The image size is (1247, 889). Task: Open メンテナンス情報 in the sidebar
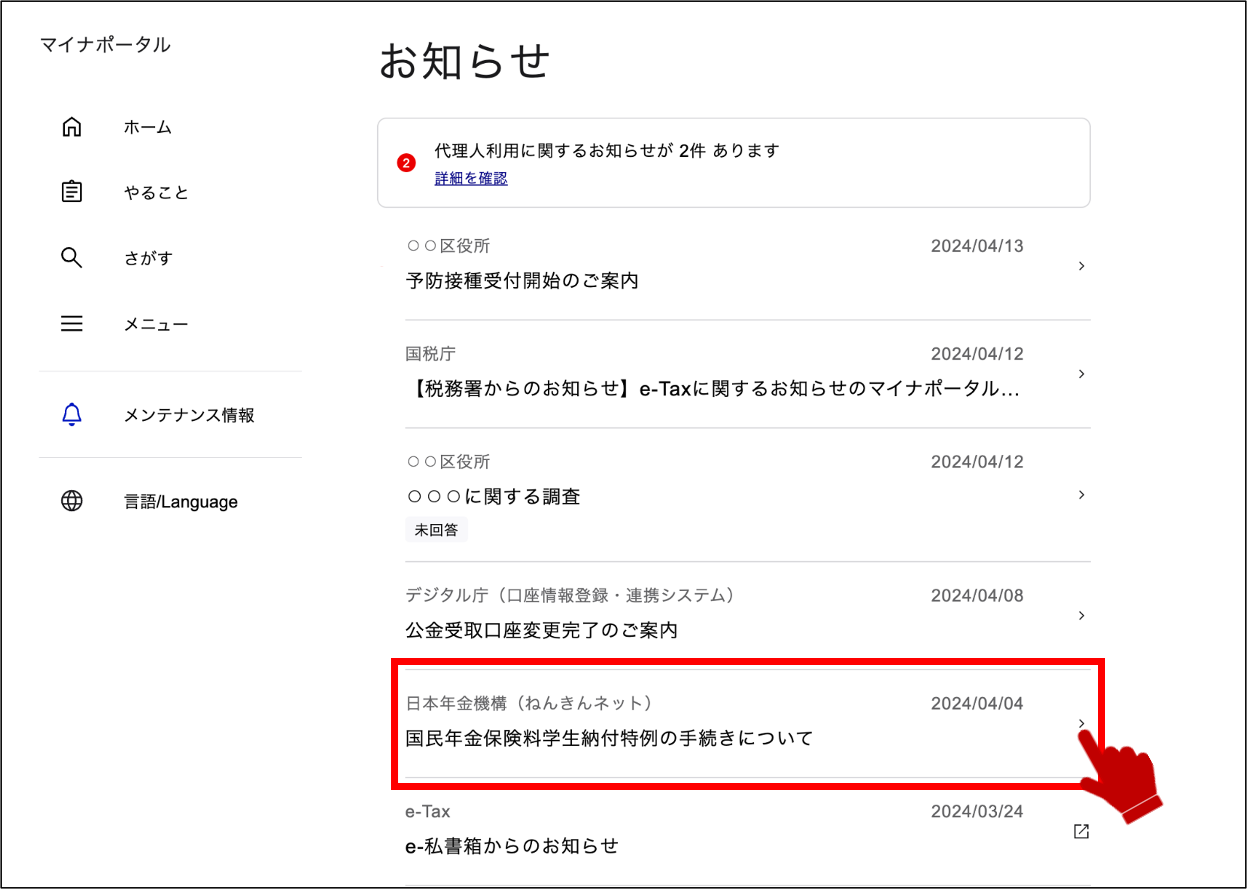pos(189,415)
